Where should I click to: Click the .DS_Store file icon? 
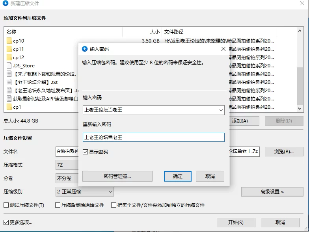click(9, 65)
